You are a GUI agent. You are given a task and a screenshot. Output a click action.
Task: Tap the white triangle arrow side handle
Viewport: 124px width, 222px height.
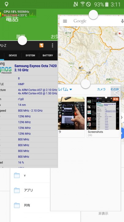[x=117, y=93]
